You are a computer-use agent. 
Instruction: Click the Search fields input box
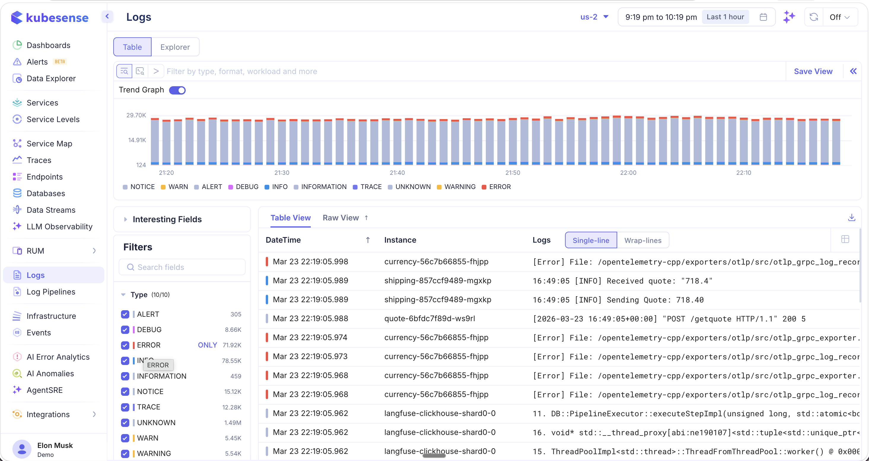pyautogui.click(x=182, y=267)
